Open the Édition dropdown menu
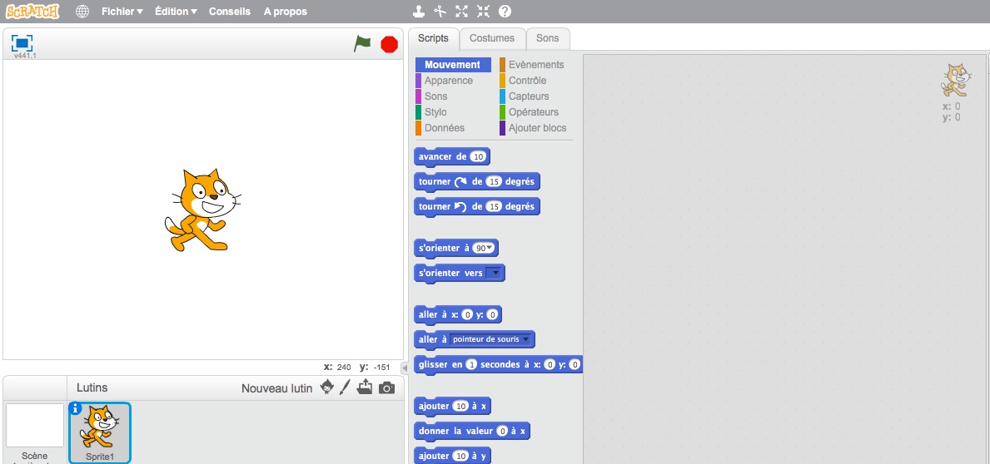The image size is (990, 464). (x=176, y=12)
